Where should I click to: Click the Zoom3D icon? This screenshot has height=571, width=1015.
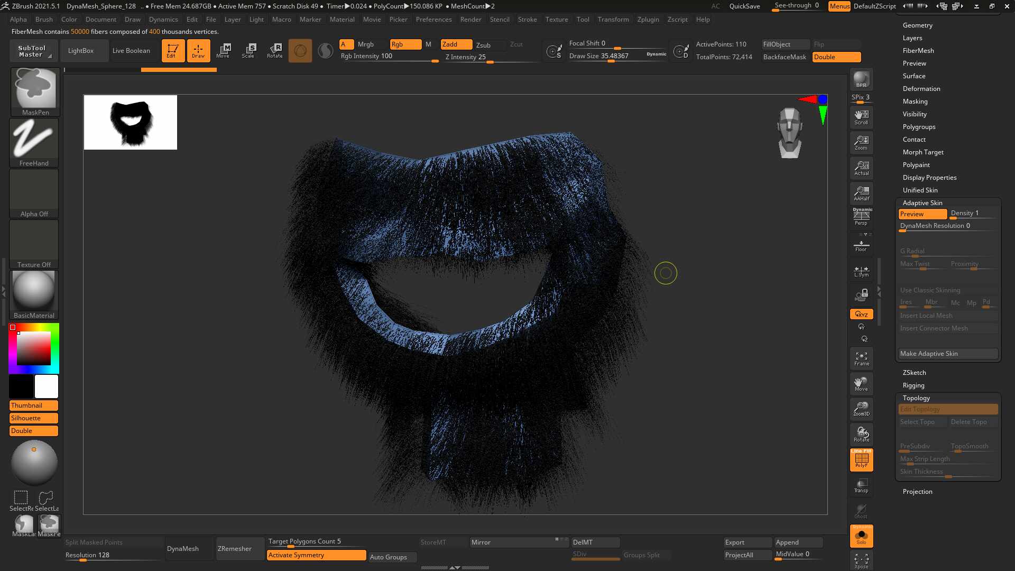pos(861,409)
